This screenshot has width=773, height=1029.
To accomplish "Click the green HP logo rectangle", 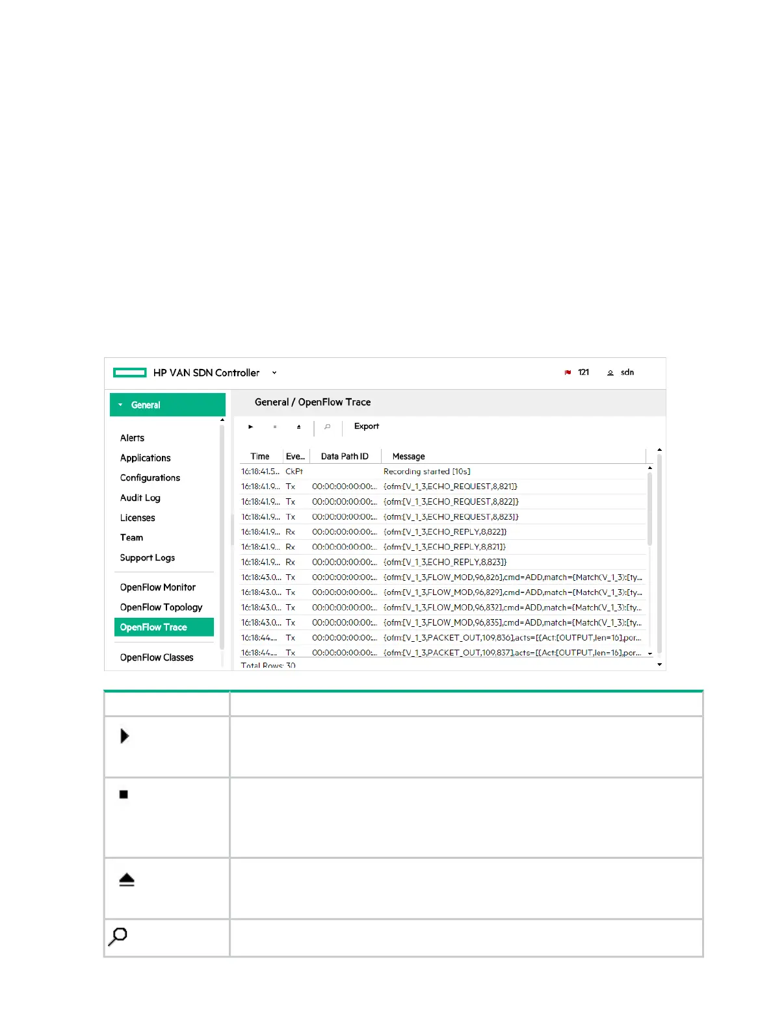I will [130, 372].
